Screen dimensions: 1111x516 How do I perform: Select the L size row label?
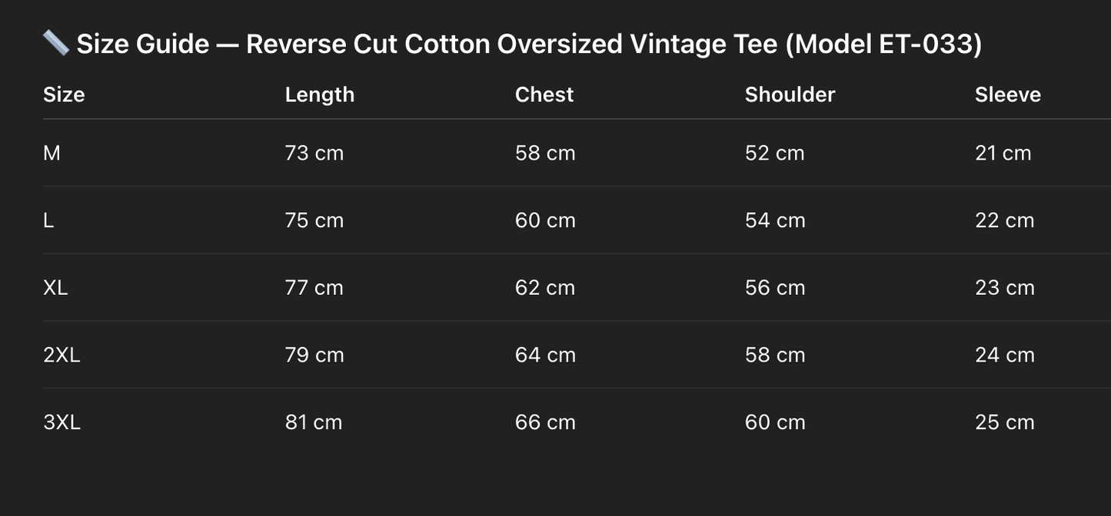tap(48, 220)
